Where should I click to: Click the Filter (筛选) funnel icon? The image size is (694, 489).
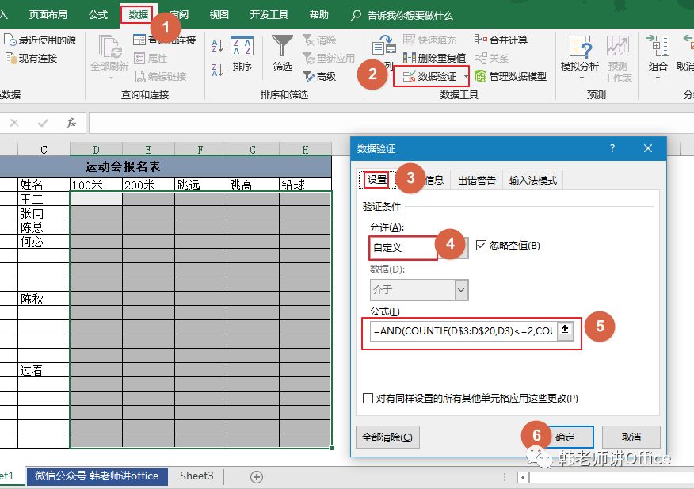(282, 47)
